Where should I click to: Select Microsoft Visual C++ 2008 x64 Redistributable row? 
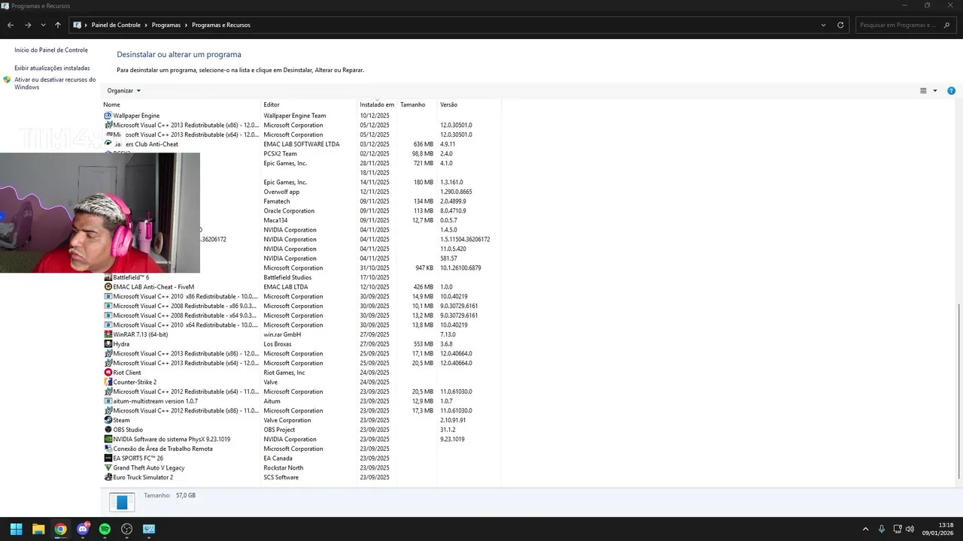pyautogui.click(x=301, y=316)
